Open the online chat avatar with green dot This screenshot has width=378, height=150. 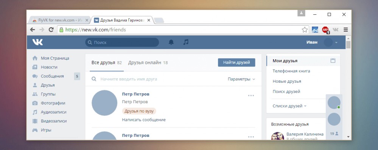pyautogui.click(x=334, y=102)
